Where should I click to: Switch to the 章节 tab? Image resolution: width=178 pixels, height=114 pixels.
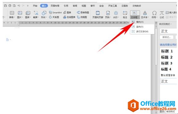coord(93,6)
